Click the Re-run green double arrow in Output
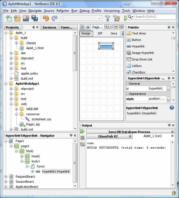This screenshot has width=179, height=198. pyautogui.click(x=82, y=131)
